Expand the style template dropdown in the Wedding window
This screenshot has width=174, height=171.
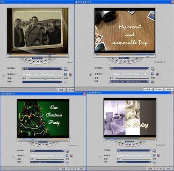coord(150,150)
